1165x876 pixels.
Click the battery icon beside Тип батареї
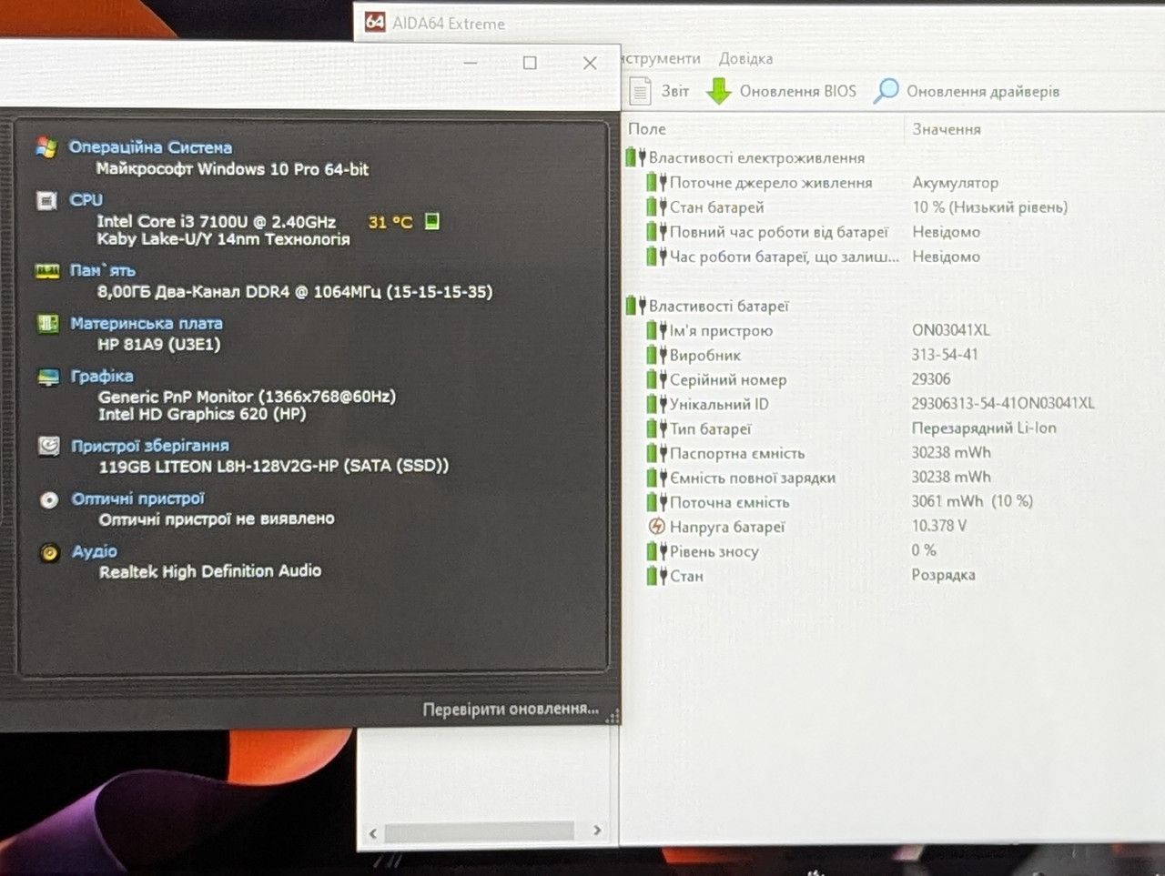pyautogui.click(x=656, y=428)
